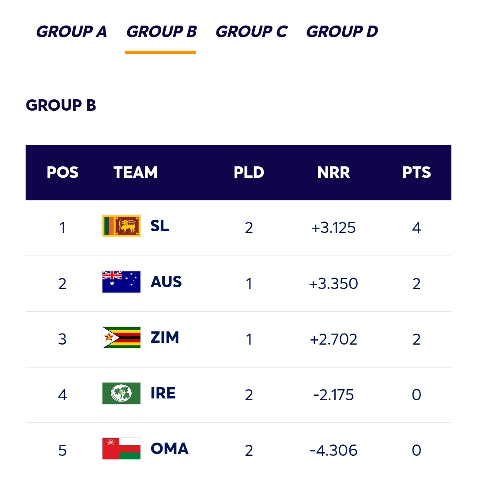Click the Zimbabwe flag icon

[x=121, y=338]
